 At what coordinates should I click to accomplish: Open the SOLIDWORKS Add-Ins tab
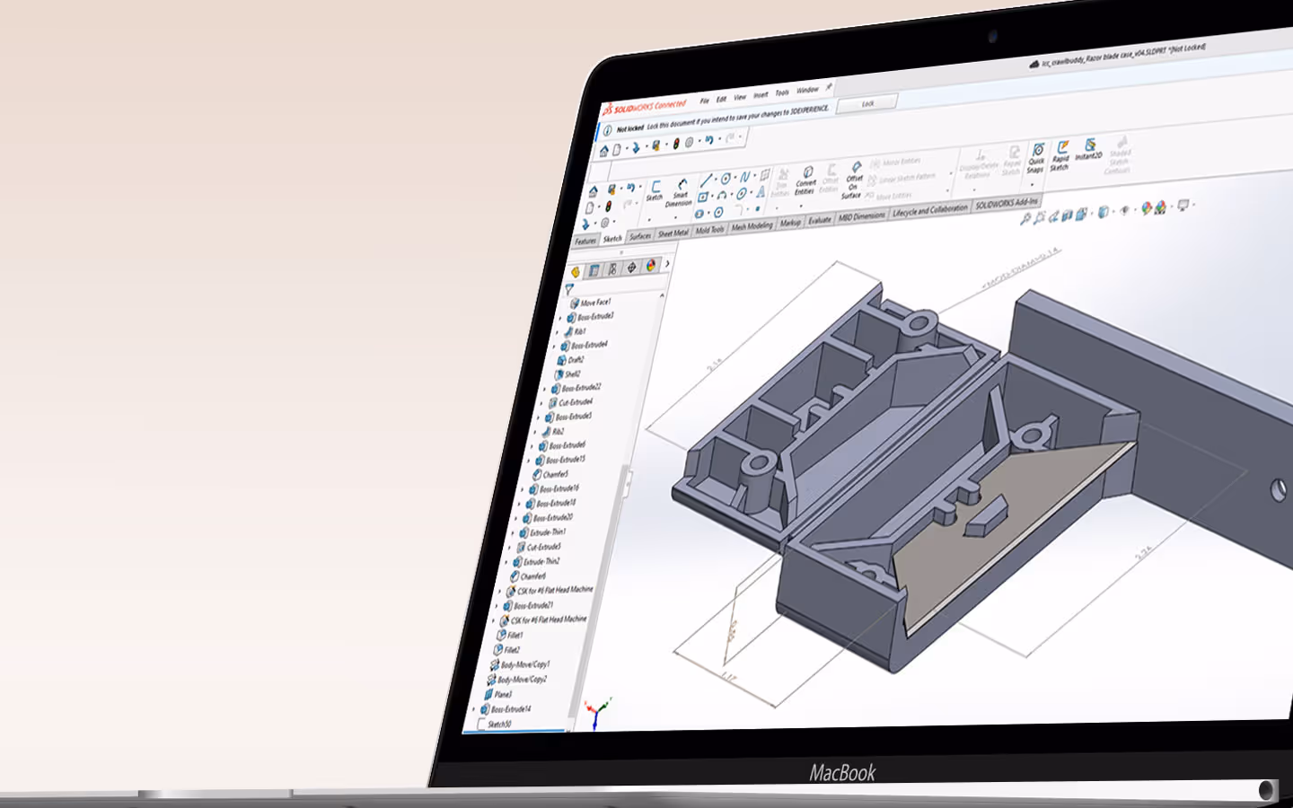click(x=1007, y=203)
